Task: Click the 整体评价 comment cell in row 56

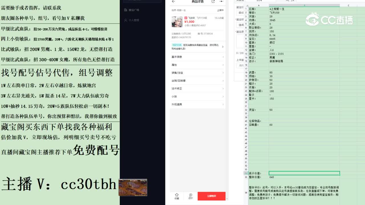Action: [294, 193]
